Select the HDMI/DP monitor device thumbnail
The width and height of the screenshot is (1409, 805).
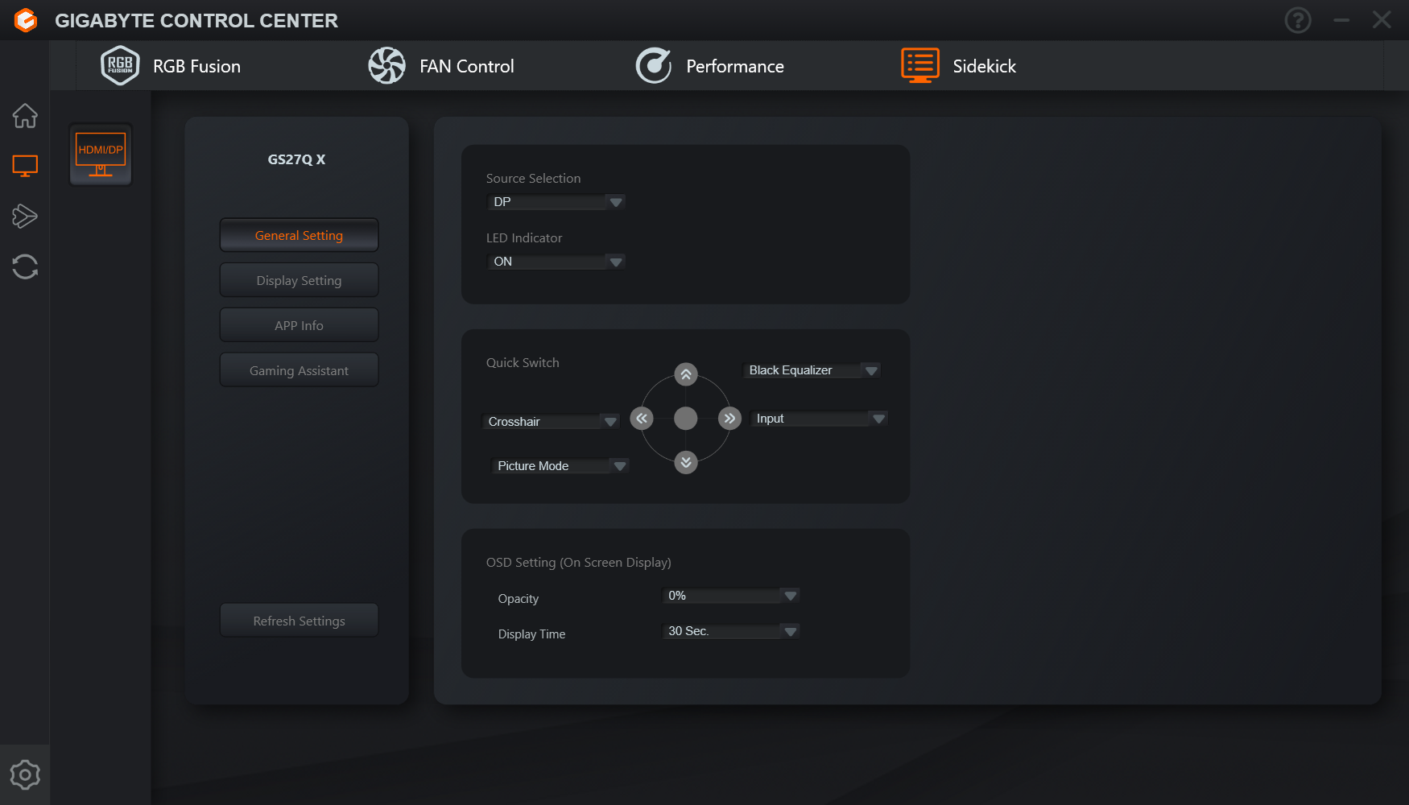click(101, 155)
